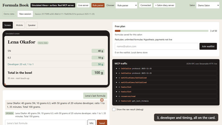This screenshot has height=125, width=222.
Task: Expand the second tools/list entry
Action: 166,92
